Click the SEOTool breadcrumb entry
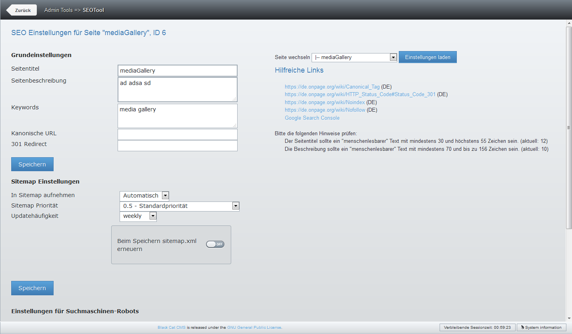 click(93, 10)
